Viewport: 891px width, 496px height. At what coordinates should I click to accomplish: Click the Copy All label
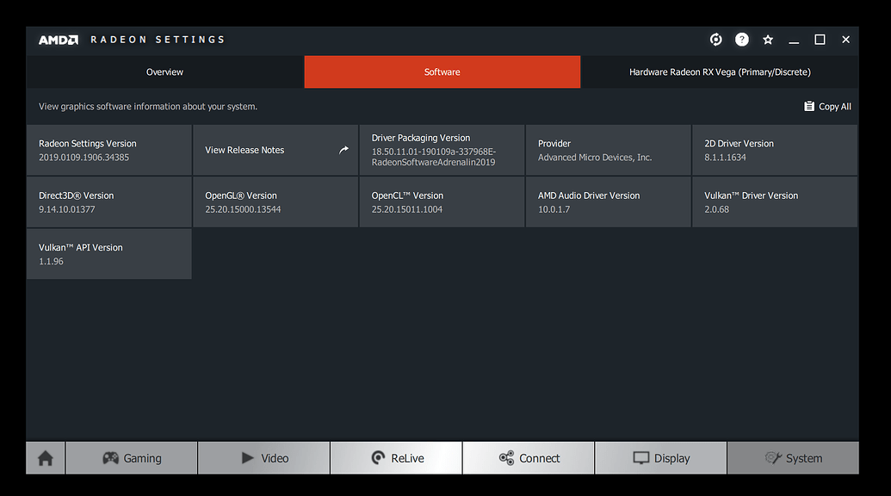835,107
